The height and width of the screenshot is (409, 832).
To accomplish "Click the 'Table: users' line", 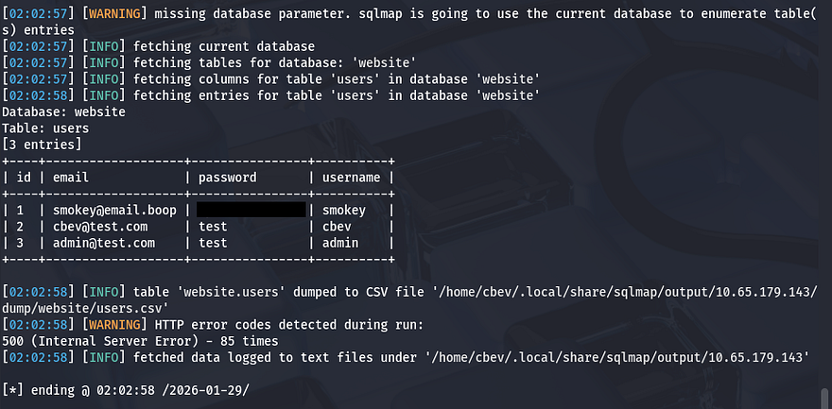I will [x=45, y=128].
